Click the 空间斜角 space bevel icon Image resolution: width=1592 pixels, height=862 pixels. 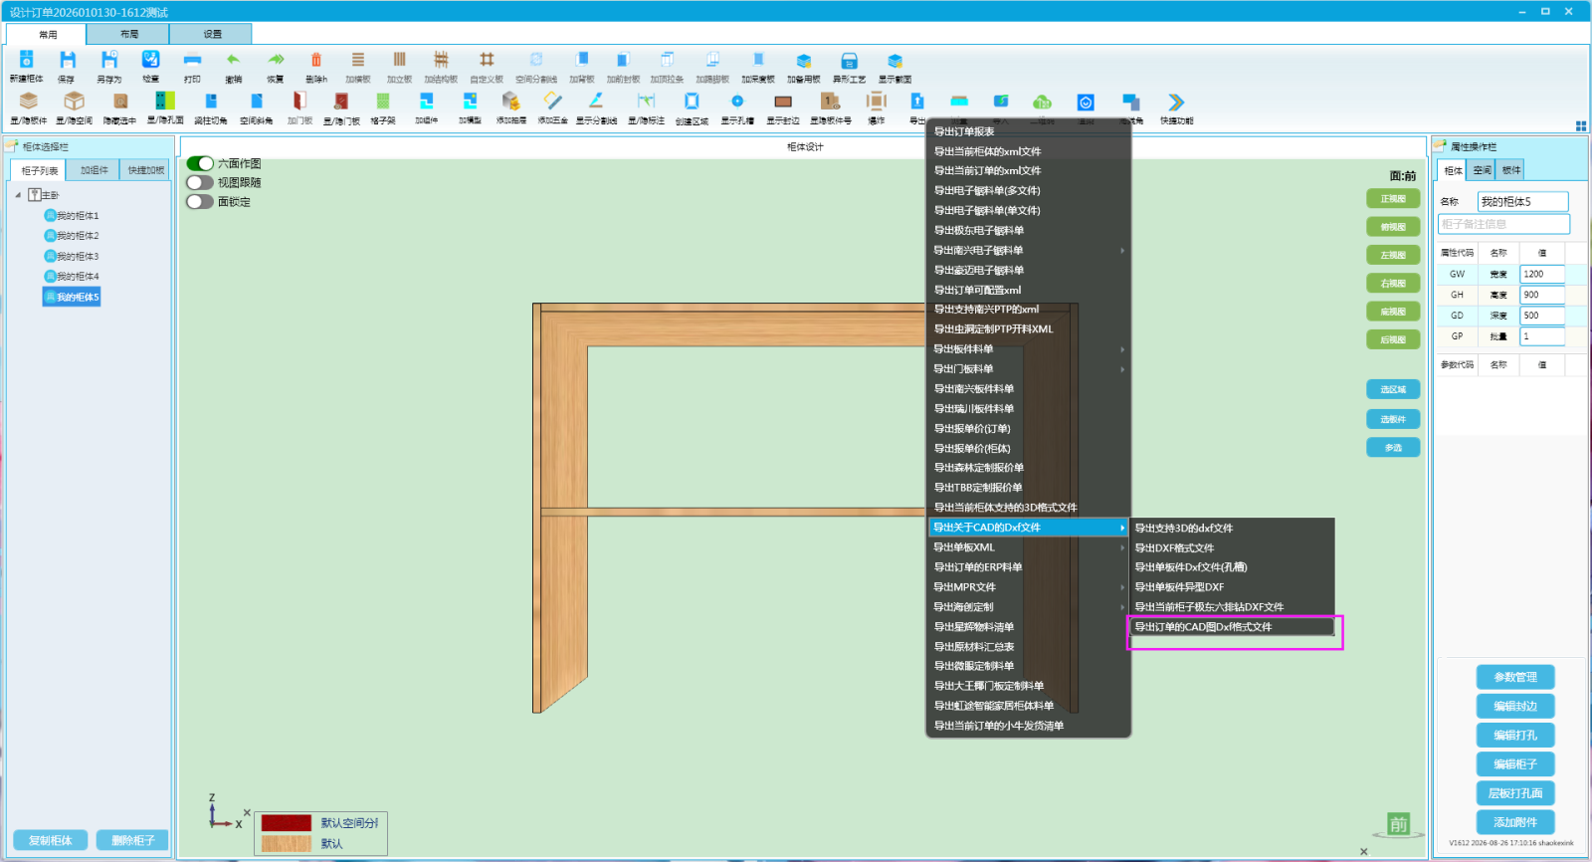257,102
